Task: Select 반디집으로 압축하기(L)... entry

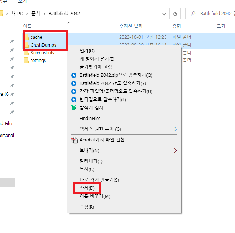Action: [x=104, y=99]
